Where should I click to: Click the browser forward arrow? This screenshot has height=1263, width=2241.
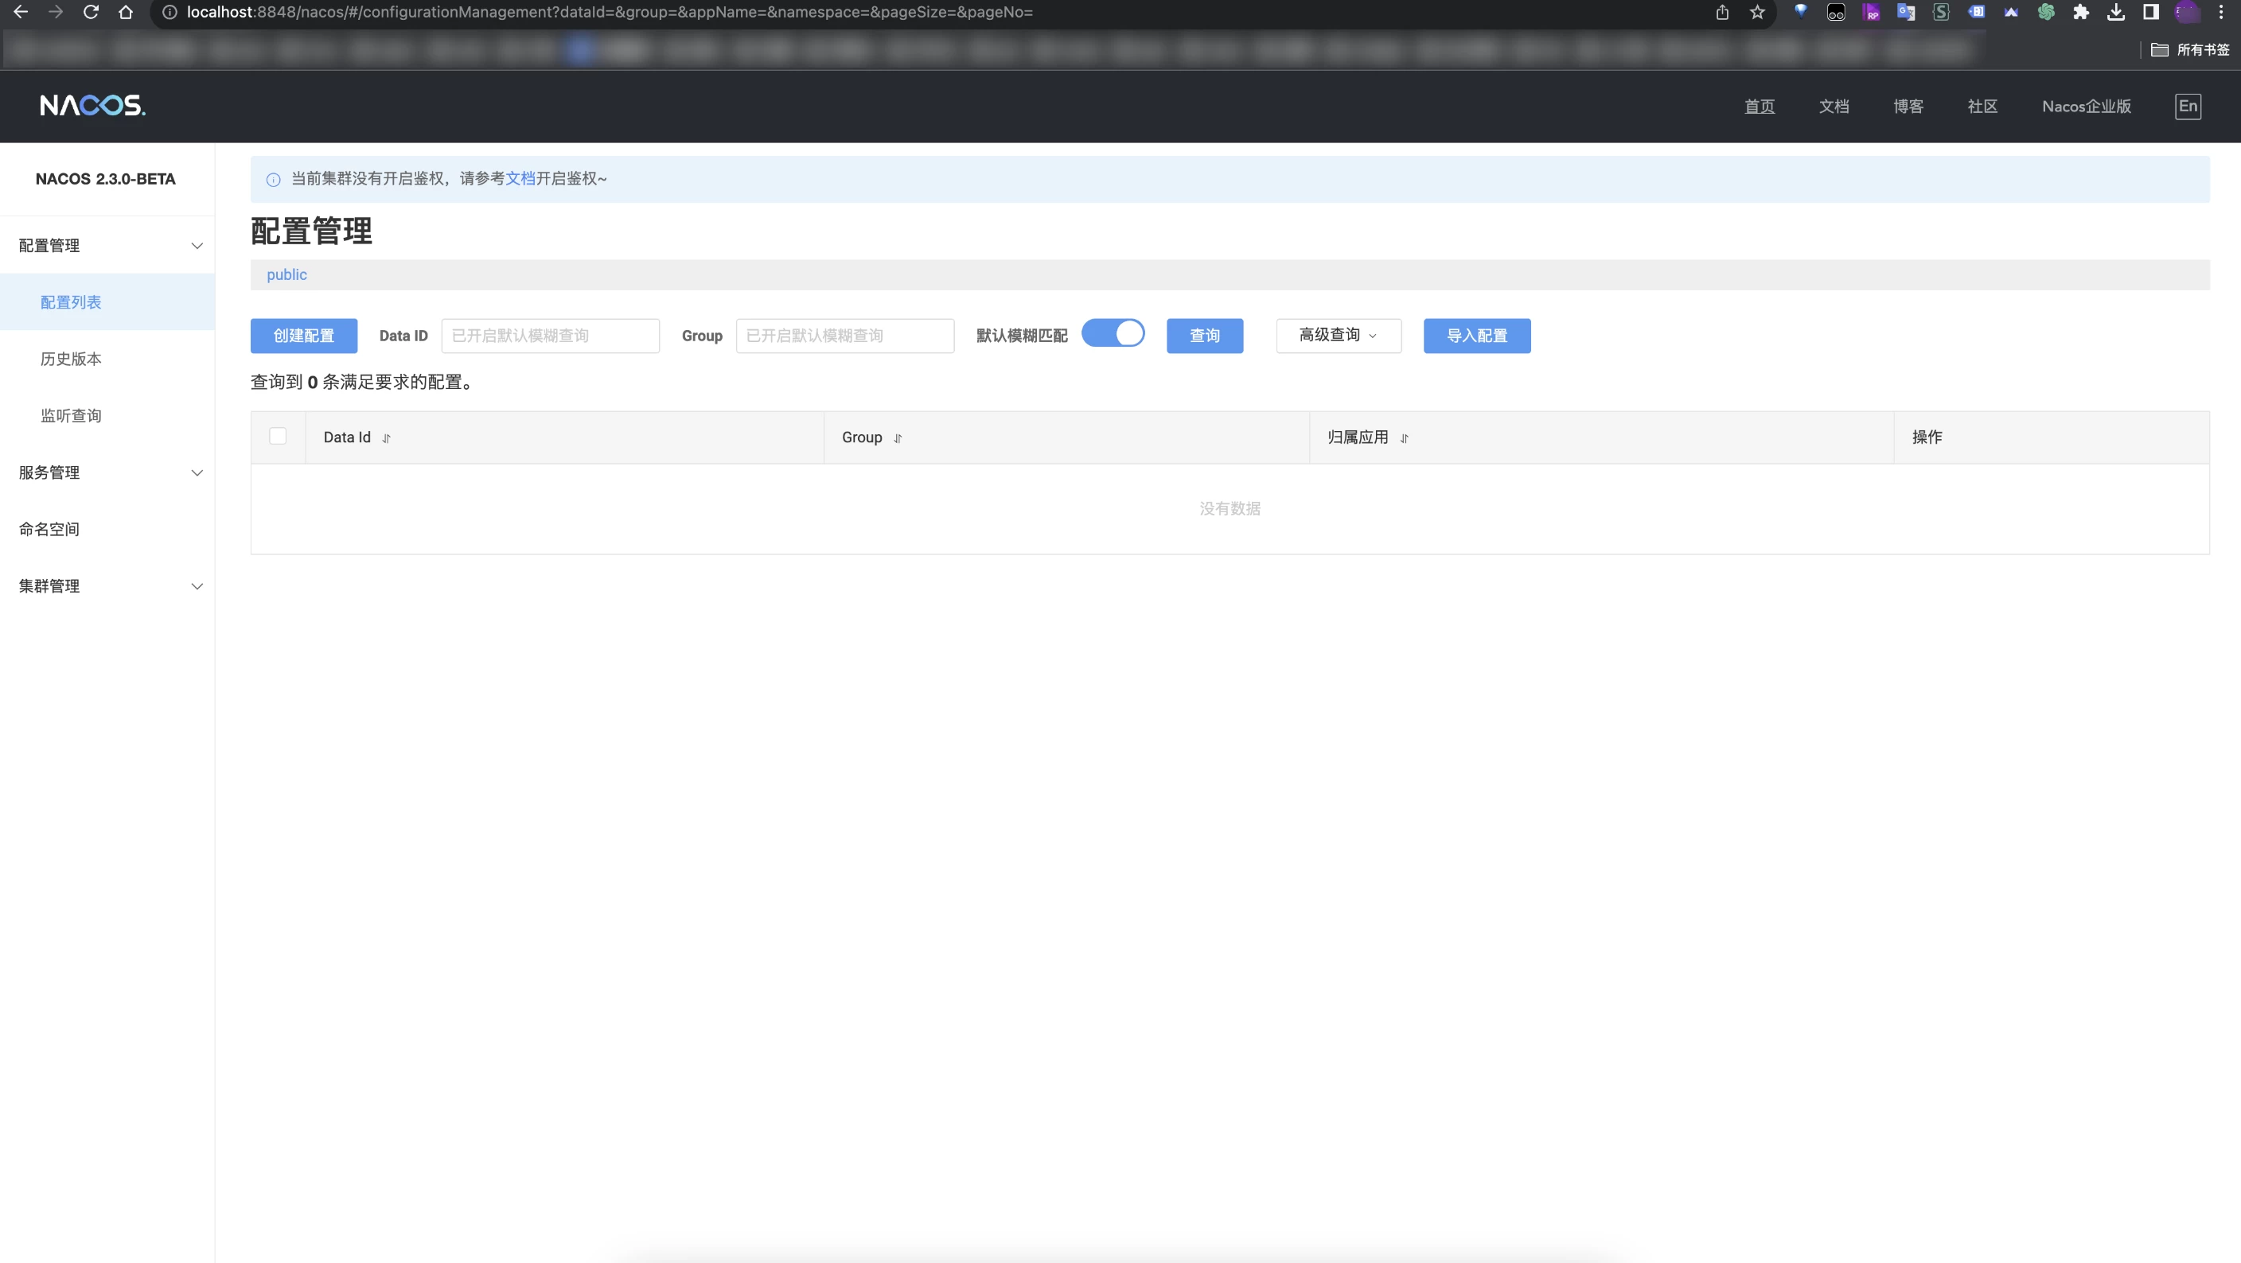pos(56,12)
